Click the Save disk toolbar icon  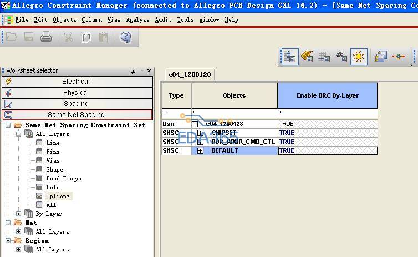click(x=29, y=37)
